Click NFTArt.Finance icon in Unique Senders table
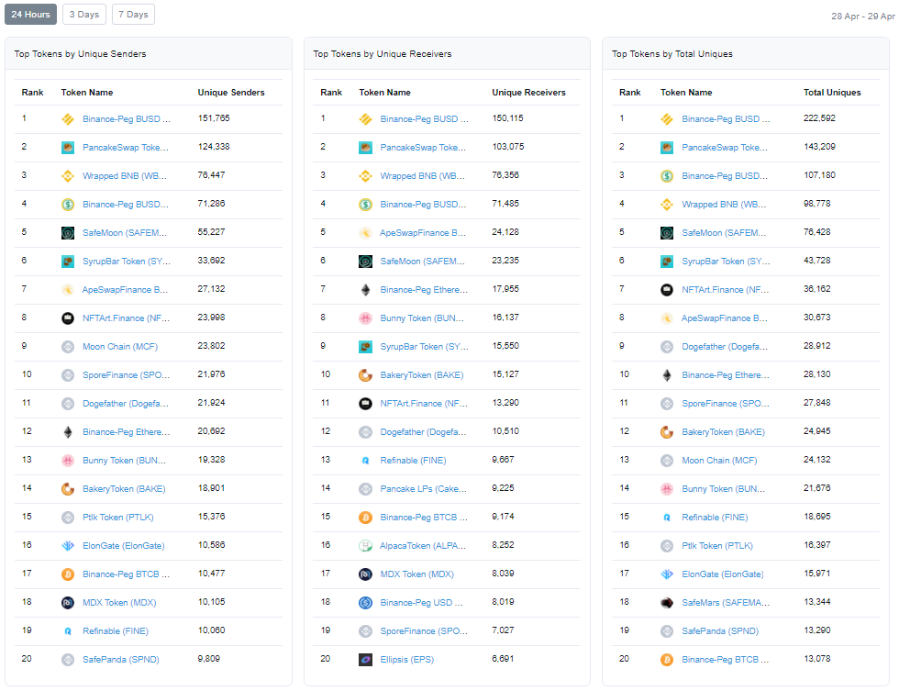The height and width of the screenshot is (691, 899). coord(68,318)
